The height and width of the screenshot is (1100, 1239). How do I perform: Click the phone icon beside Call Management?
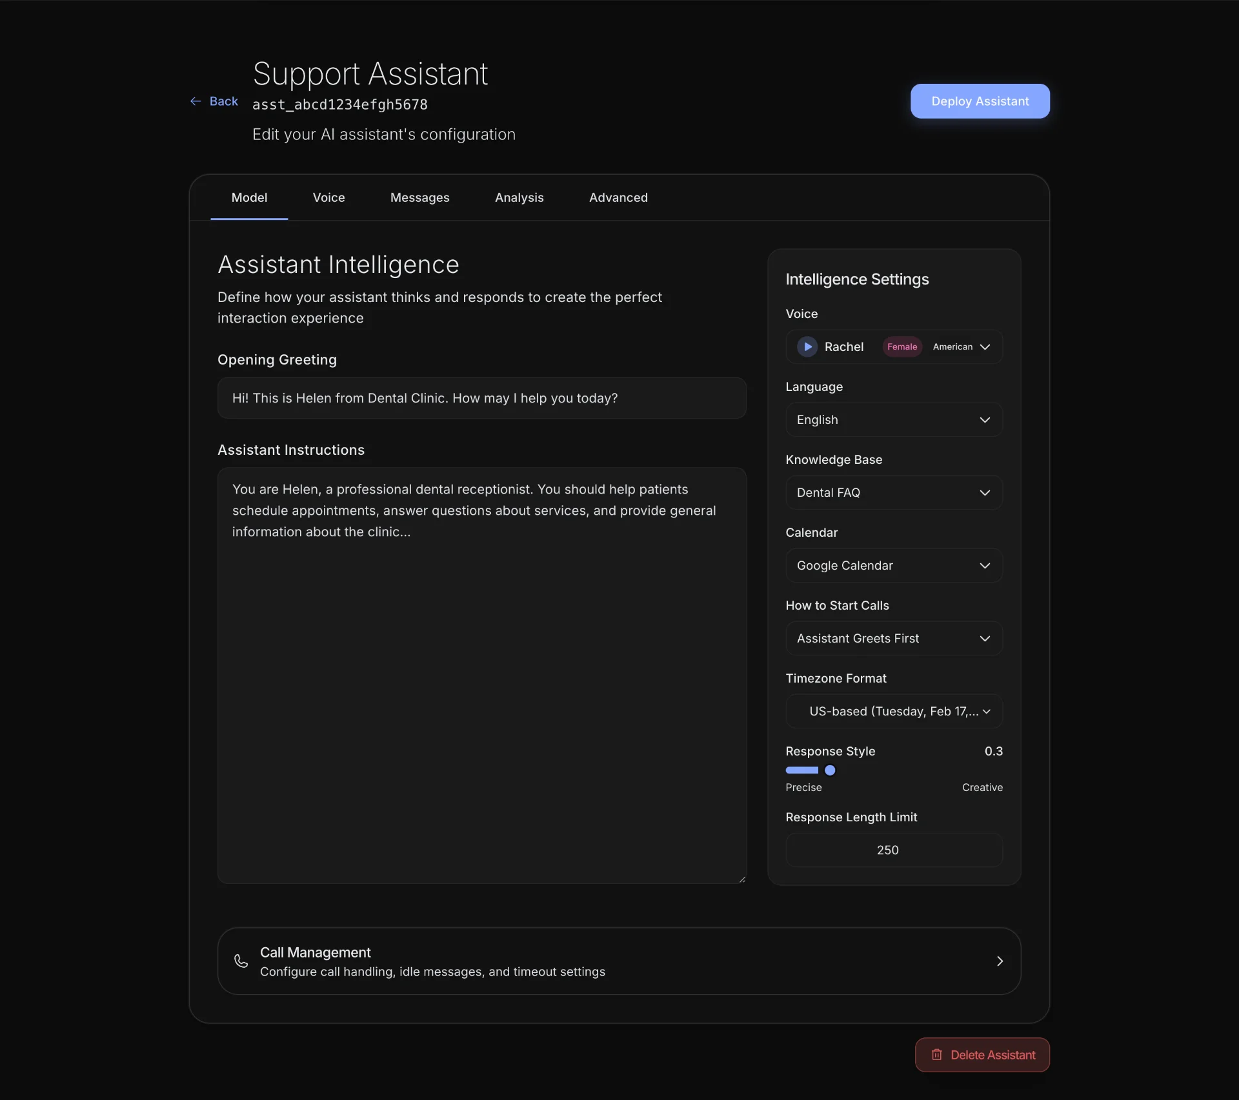coord(240,961)
